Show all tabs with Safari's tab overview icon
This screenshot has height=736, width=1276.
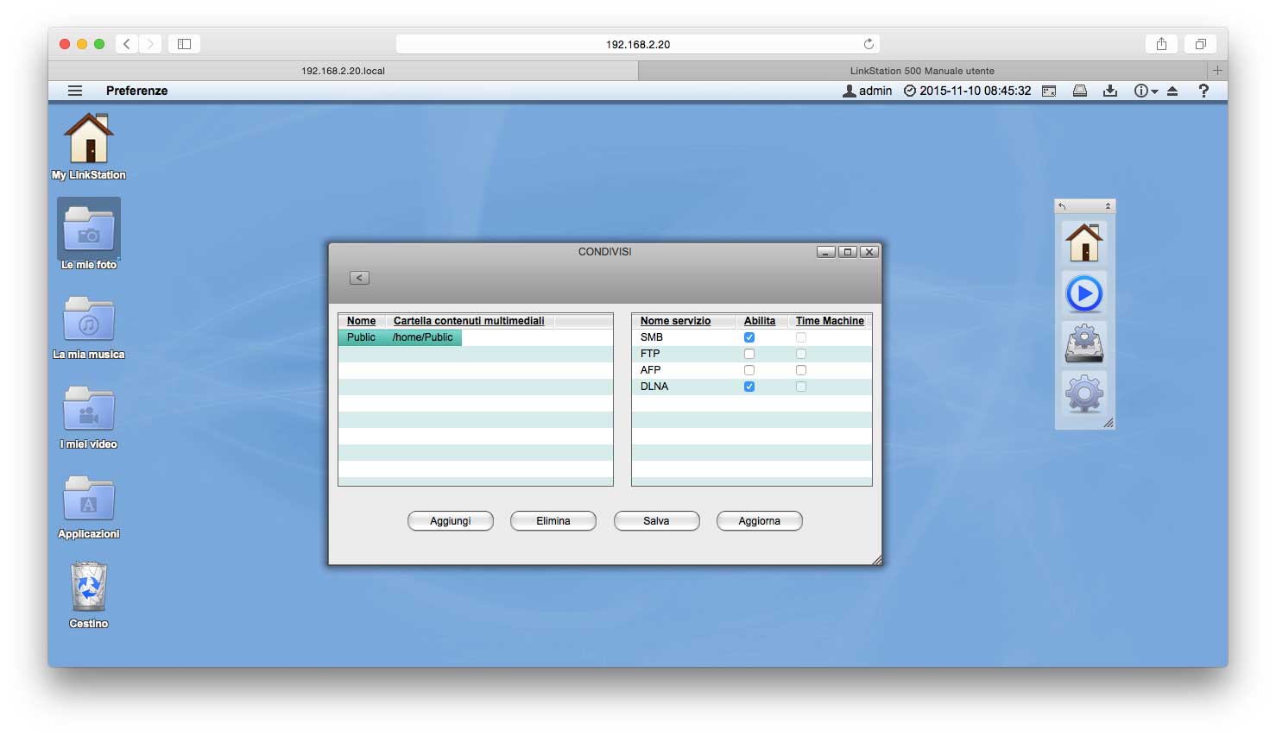coord(1200,44)
